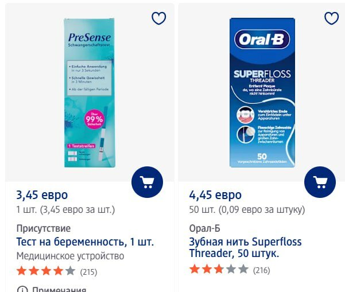Screen dimensions: 345x292
Task: Open Тест на беременность, 1 шт. link
Action: (85, 242)
